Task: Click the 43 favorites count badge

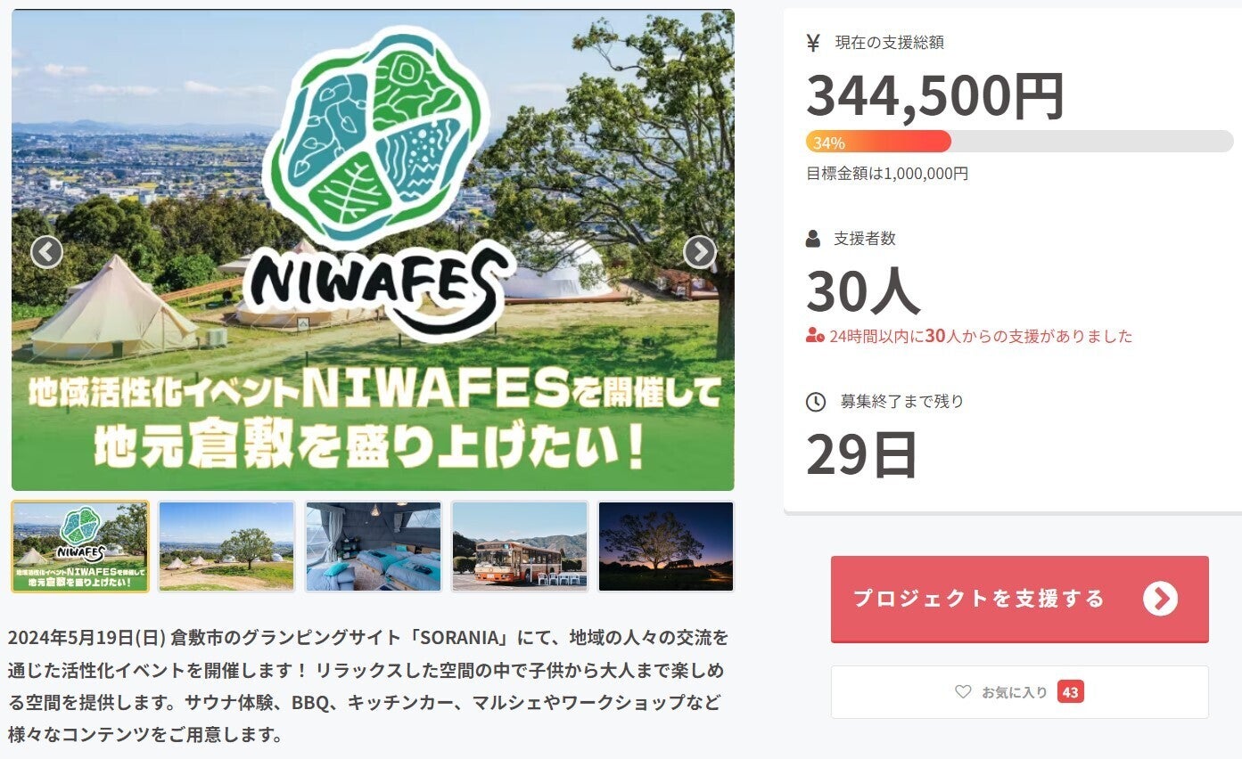Action: click(x=1071, y=692)
